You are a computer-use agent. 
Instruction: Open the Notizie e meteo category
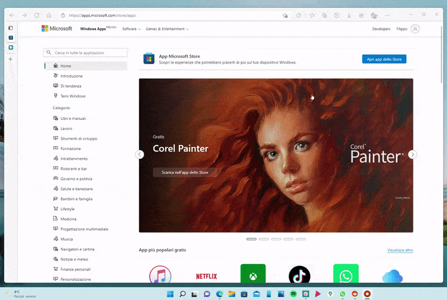click(71, 259)
